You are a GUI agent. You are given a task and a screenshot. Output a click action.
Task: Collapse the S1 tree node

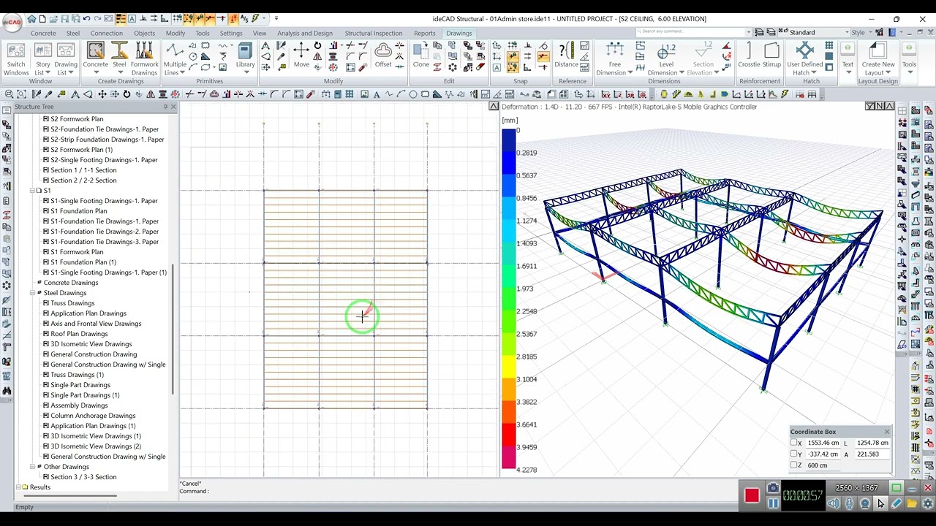[x=32, y=191]
